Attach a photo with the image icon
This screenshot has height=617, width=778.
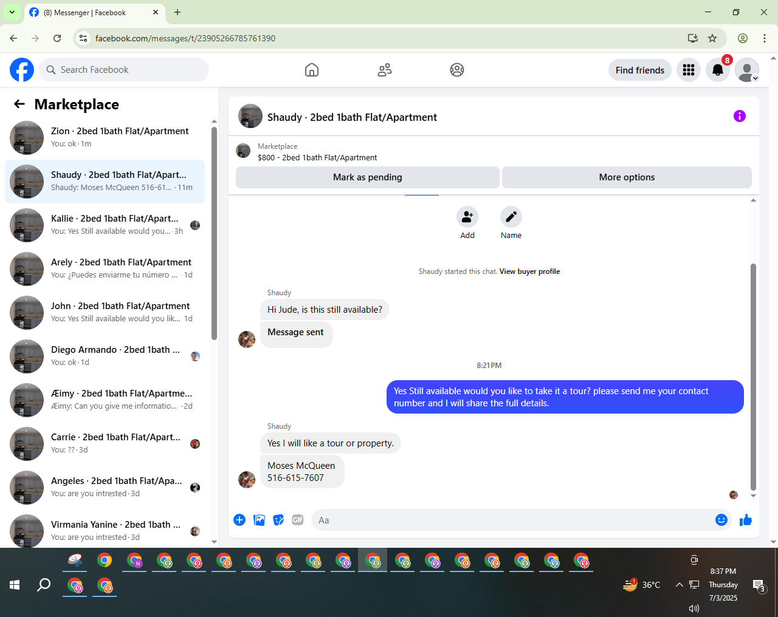[259, 520]
